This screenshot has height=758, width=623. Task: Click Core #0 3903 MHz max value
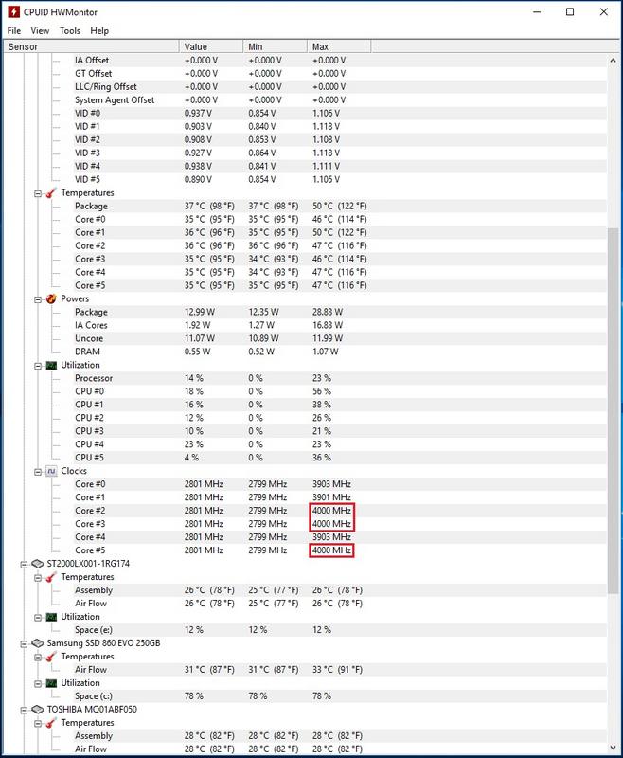pyautogui.click(x=331, y=484)
